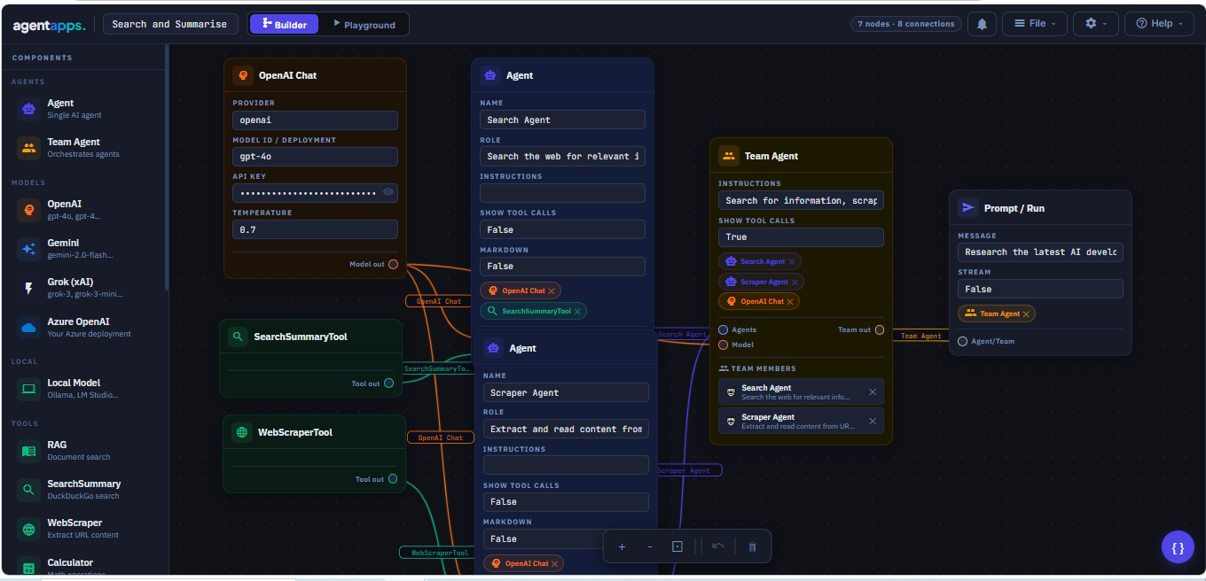
Task: Select the Azure OpenAI component
Action: [83, 328]
